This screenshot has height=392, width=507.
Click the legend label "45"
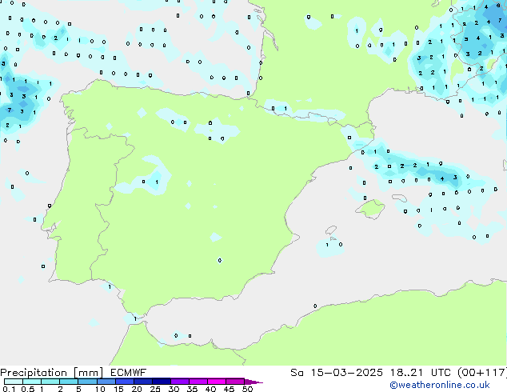(229, 389)
